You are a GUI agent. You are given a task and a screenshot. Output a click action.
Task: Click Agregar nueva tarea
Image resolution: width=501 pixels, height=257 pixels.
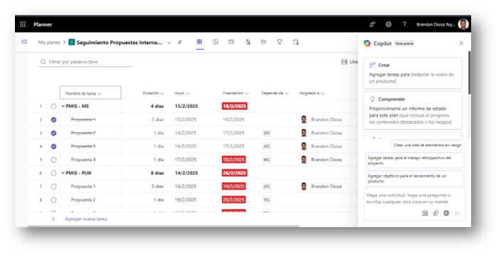(x=85, y=219)
